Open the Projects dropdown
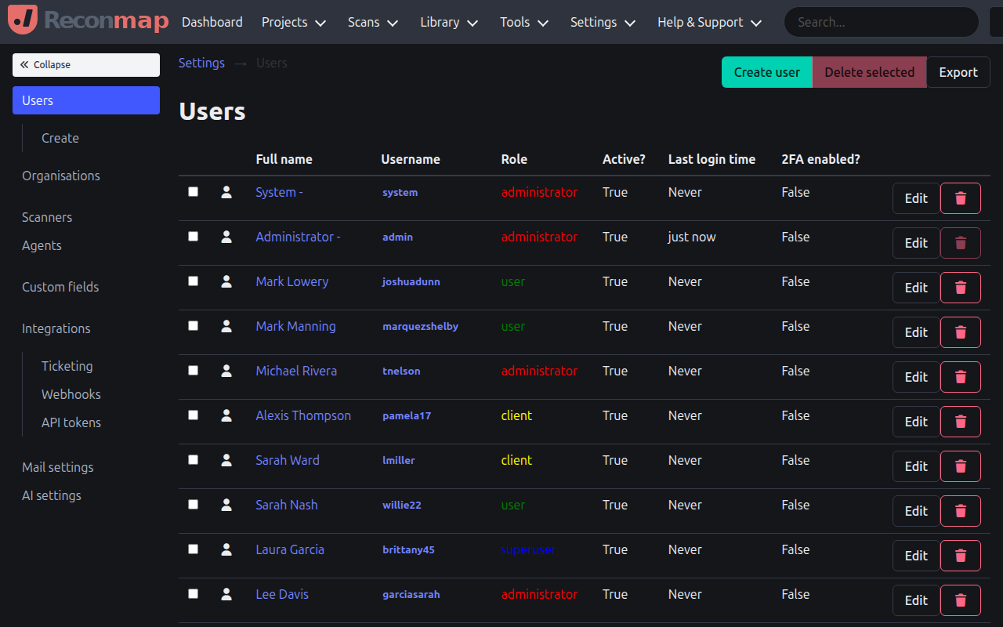Viewport: 1003px width, 627px height. coord(294,22)
